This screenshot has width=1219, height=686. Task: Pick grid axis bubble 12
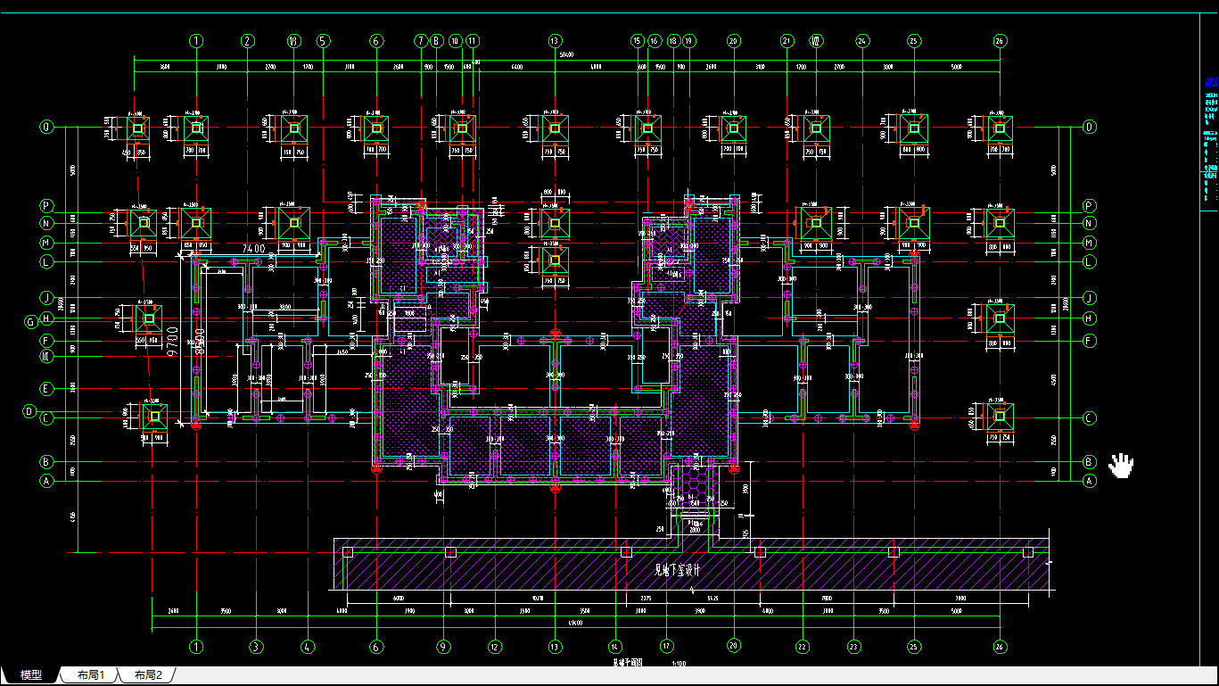[x=494, y=647]
